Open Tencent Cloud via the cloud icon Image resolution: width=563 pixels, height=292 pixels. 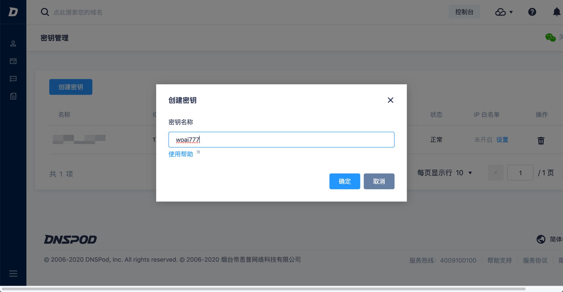coord(500,12)
